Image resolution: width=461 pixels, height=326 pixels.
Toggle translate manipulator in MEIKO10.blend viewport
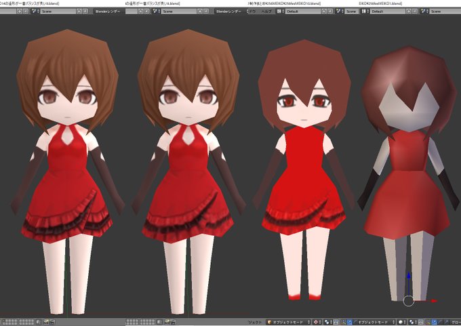[x=350, y=322]
